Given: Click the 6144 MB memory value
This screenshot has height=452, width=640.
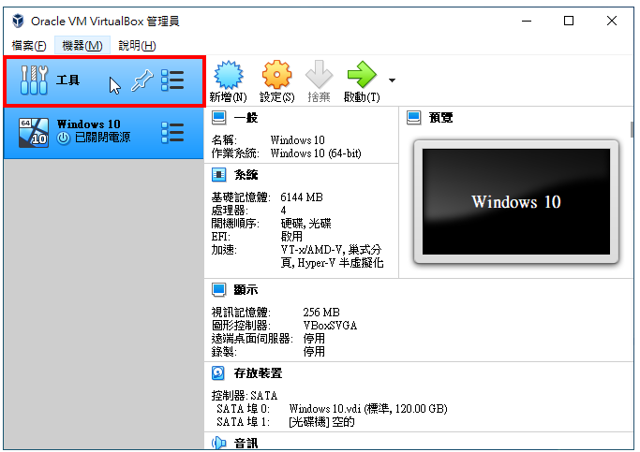Looking at the screenshot, I should (x=302, y=197).
